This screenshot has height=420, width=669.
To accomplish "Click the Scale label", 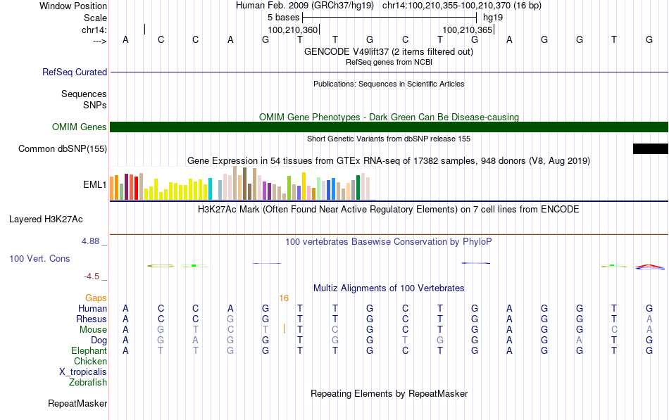I will pyautogui.click(x=95, y=18).
